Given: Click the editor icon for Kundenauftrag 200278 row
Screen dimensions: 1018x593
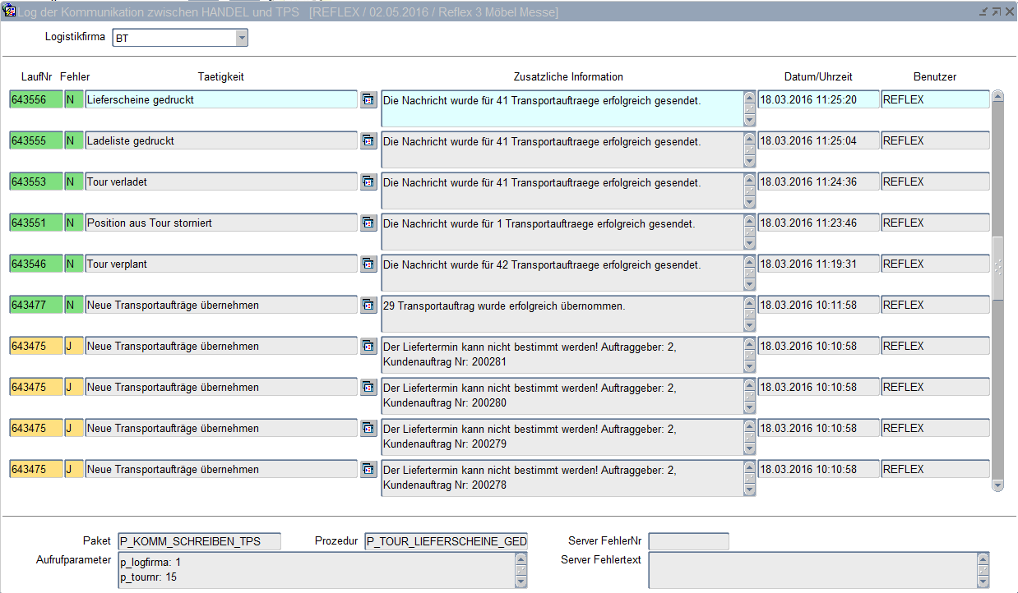Looking at the screenshot, I should click(368, 469).
